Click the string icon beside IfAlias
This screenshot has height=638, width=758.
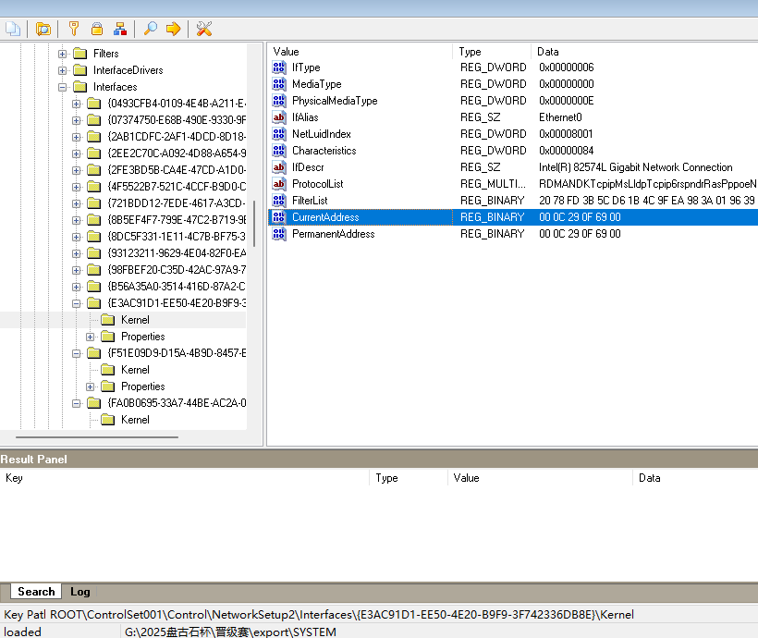tap(279, 117)
